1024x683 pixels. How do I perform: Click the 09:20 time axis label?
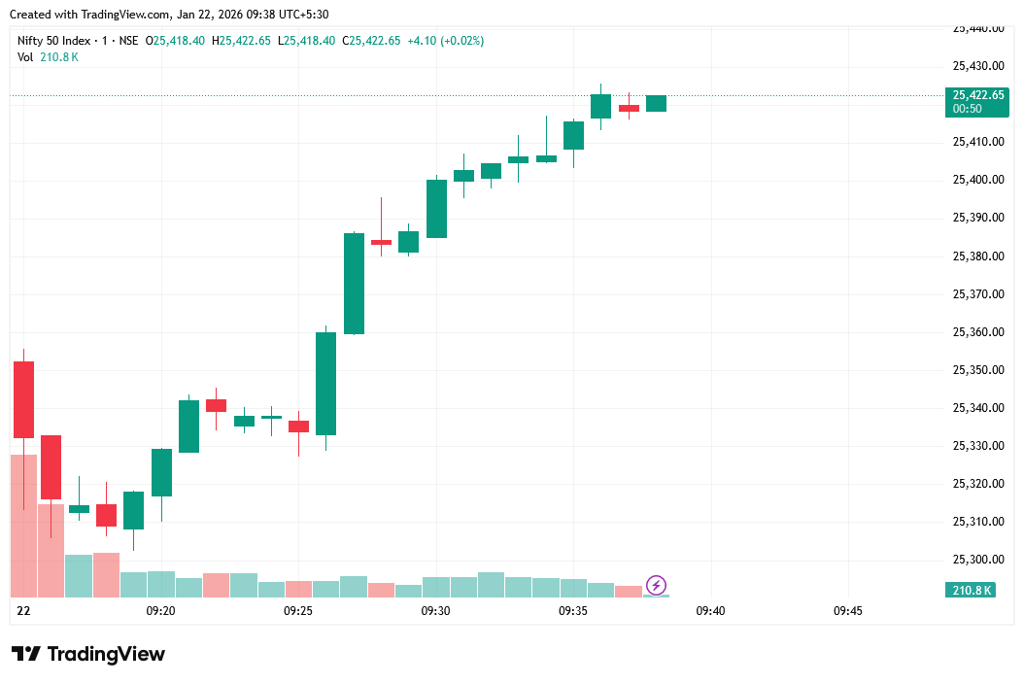point(160,611)
